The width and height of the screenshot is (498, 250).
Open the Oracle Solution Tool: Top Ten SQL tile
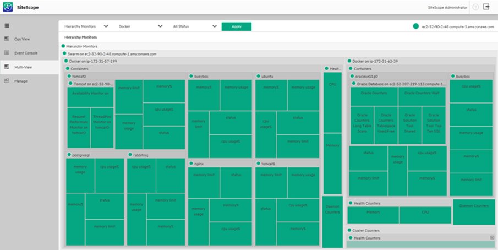click(434, 126)
